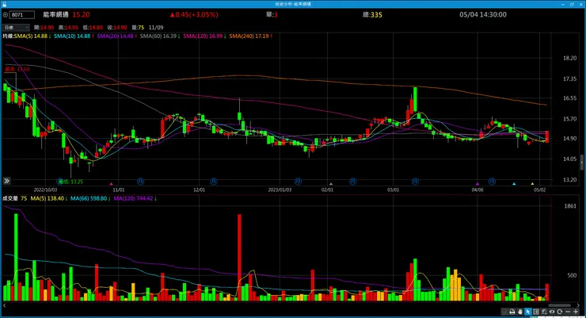Click the SMA(5) 14.88 indicator label
The height and width of the screenshot is (318, 586).
coord(32,36)
